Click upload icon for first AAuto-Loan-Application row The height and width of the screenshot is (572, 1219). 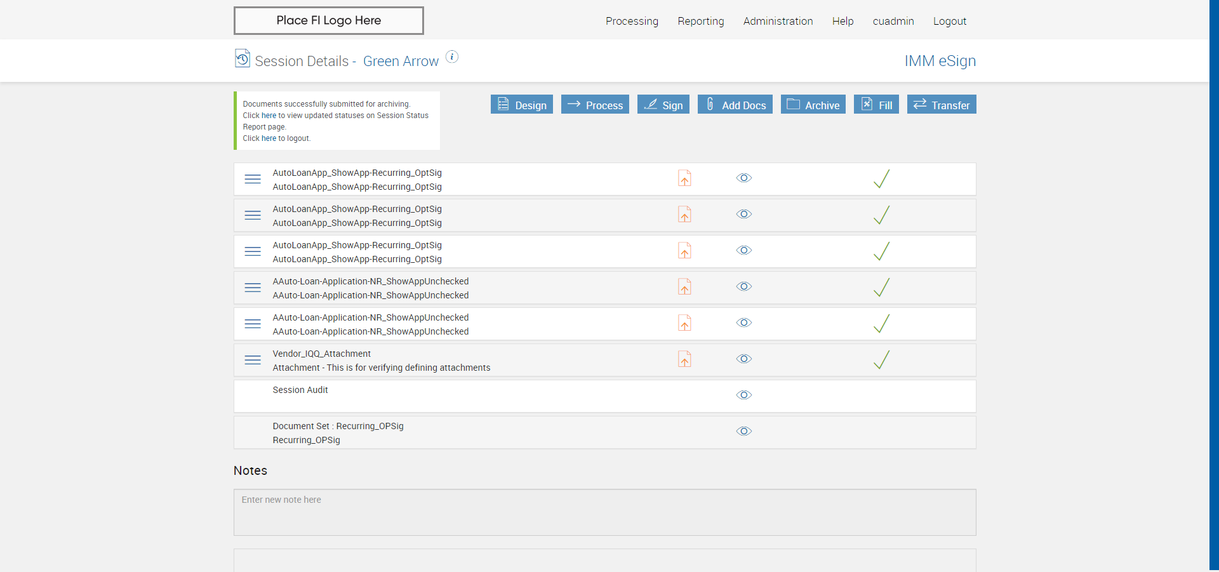pyautogui.click(x=684, y=287)
